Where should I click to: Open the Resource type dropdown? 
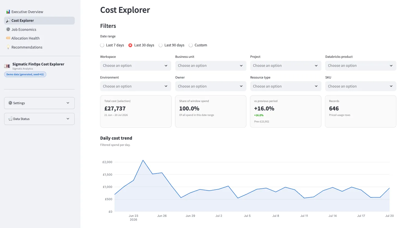[286, 86]
